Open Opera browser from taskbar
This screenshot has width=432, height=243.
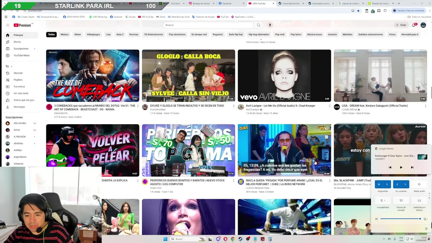(225, 239)
